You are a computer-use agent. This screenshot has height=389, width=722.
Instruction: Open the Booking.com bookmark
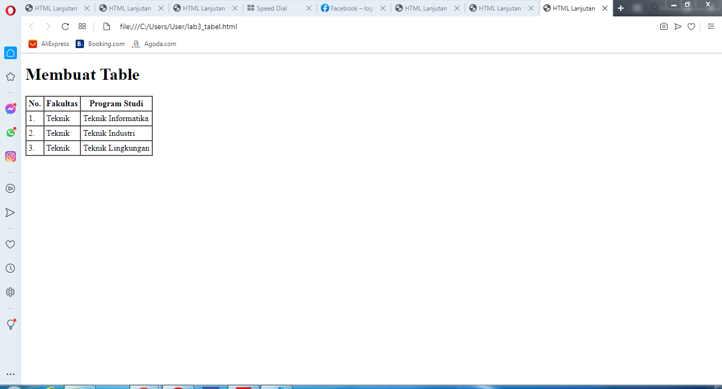point(100,44)
